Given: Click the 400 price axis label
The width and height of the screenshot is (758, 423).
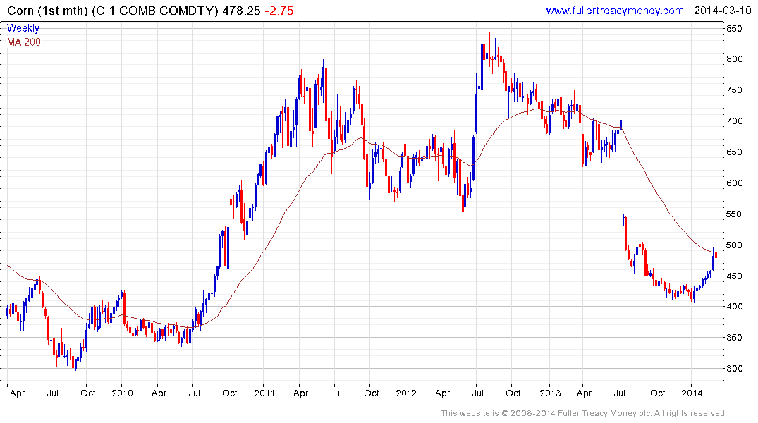Looking at the screenshot, I should tap(734, 307).
